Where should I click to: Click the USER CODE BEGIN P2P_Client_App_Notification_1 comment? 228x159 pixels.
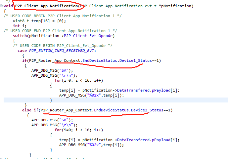click(63, 16)
